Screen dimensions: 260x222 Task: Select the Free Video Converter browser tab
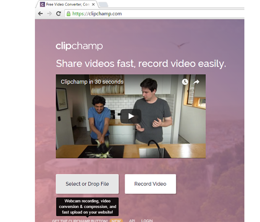67,4
